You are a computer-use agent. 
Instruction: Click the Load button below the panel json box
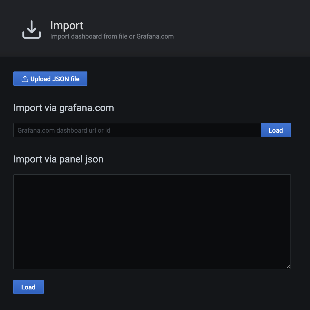tap(29, 287)
